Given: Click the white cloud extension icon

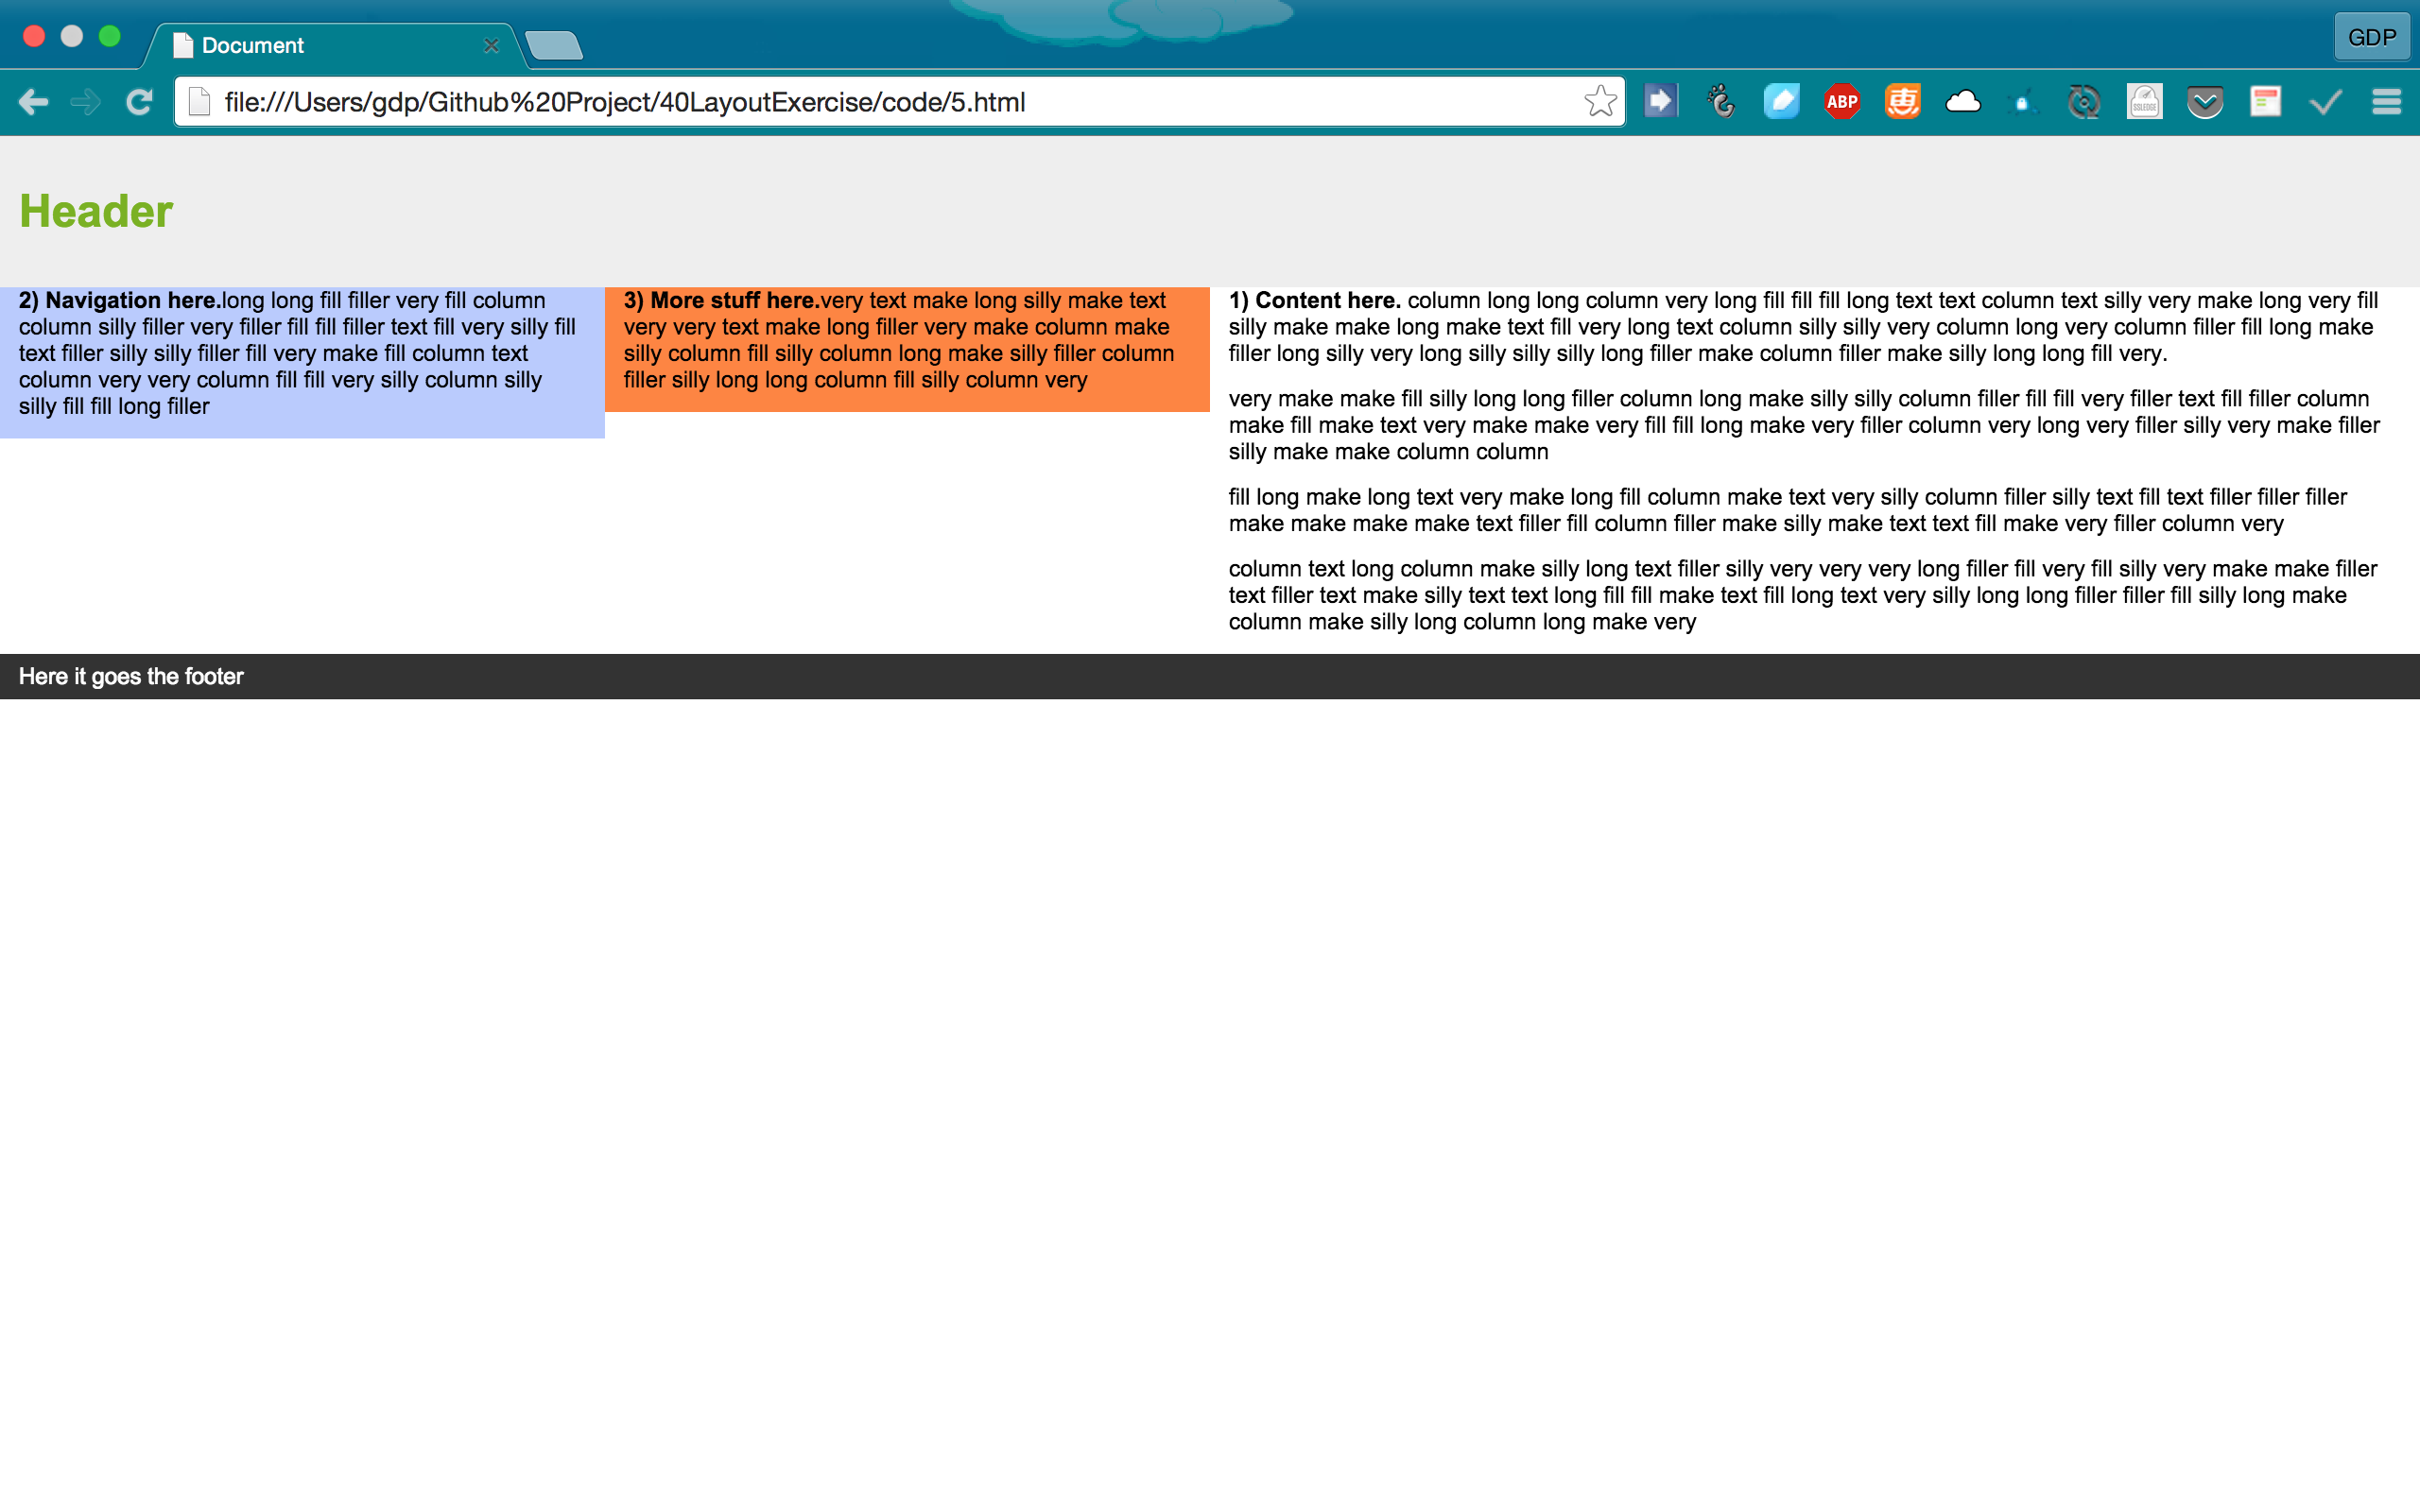Looking at the screenshot, I should pos(1962,102).
